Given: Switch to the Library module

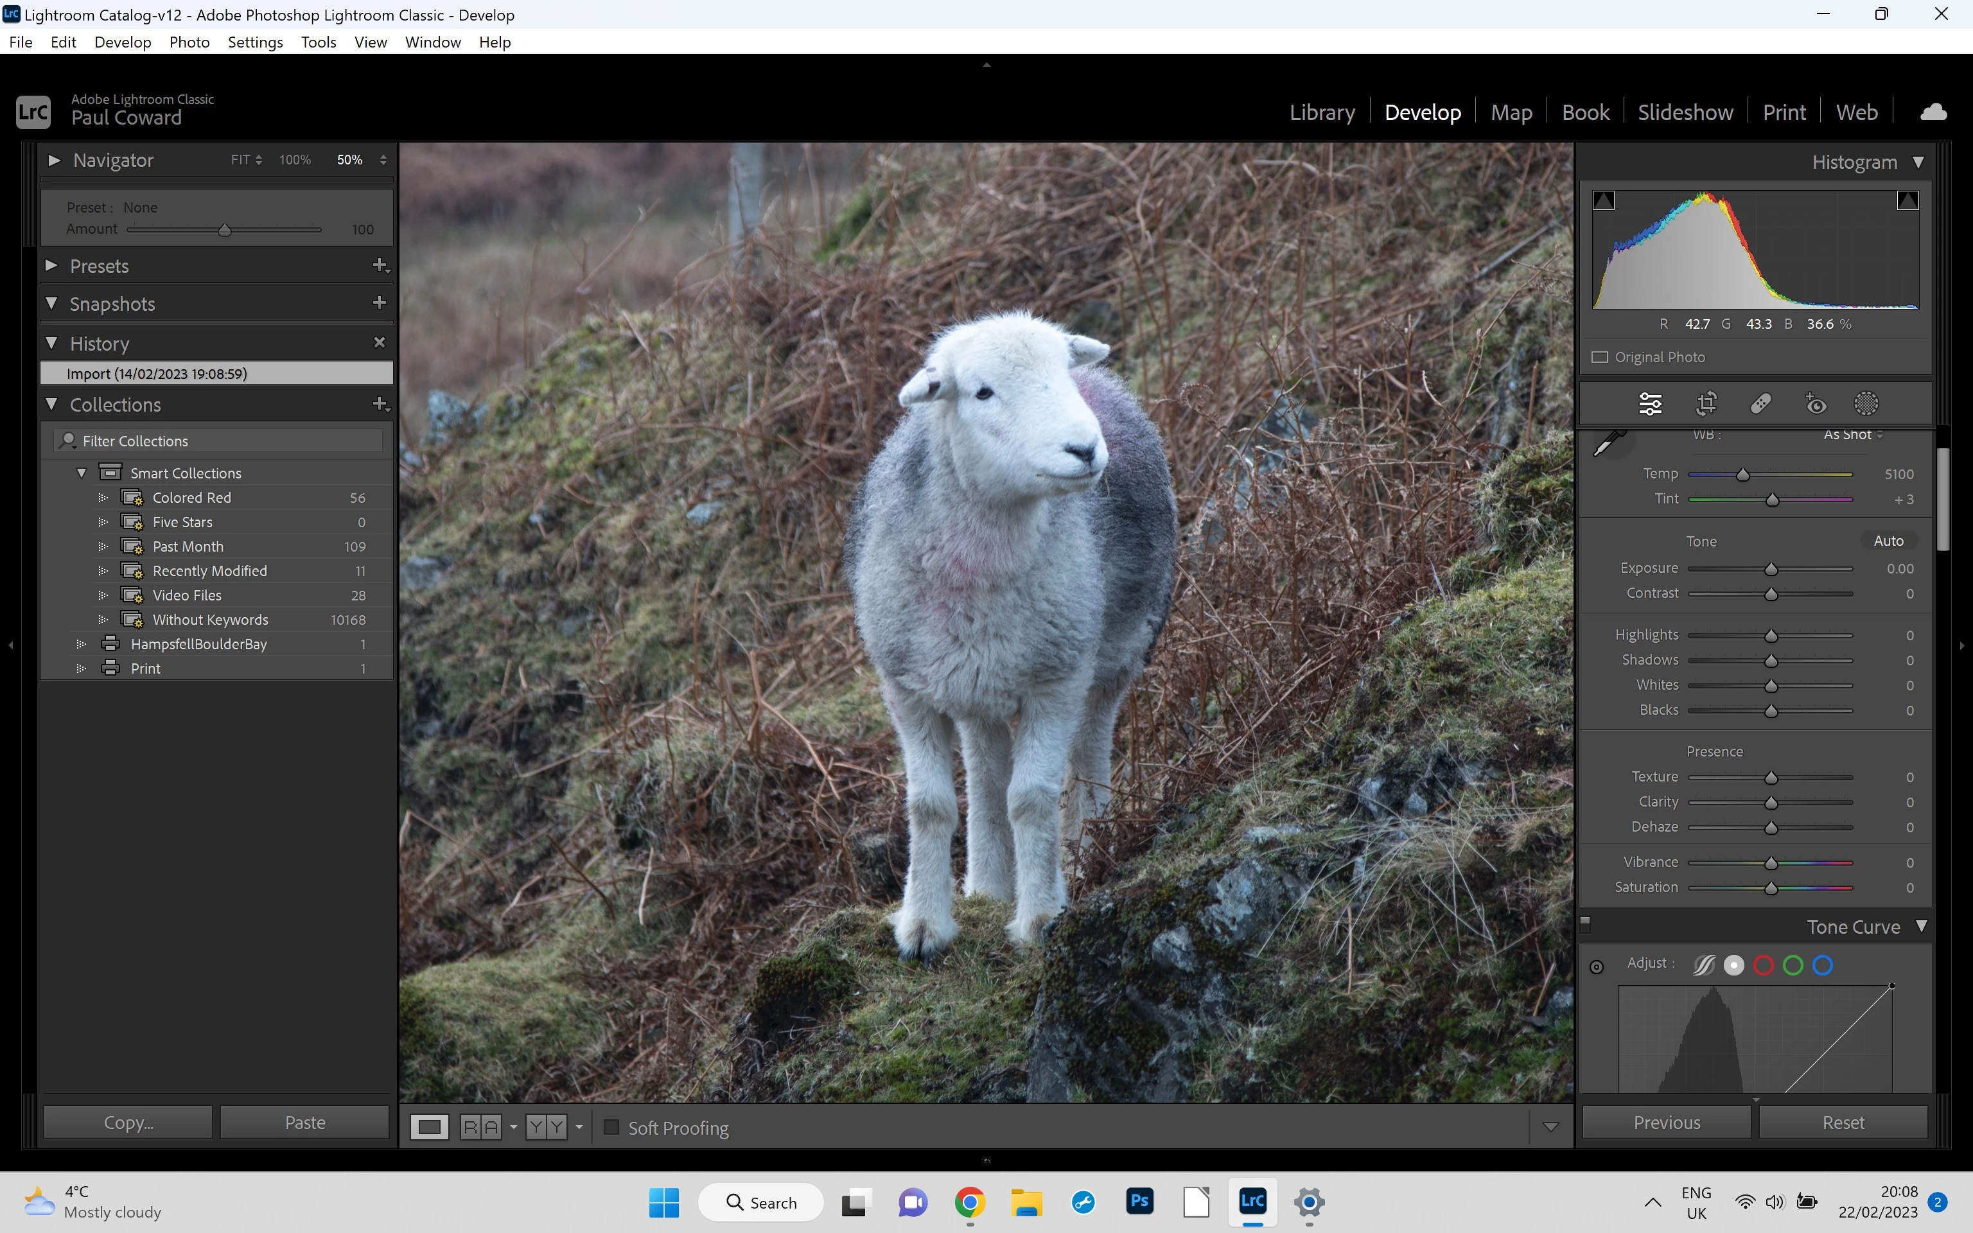Looking at the screenshot, I should 1322,112.
